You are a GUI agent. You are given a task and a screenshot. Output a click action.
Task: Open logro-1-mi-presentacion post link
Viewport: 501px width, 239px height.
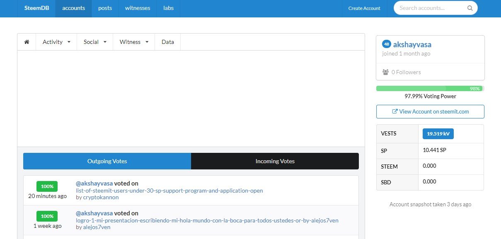coord(207,220)
